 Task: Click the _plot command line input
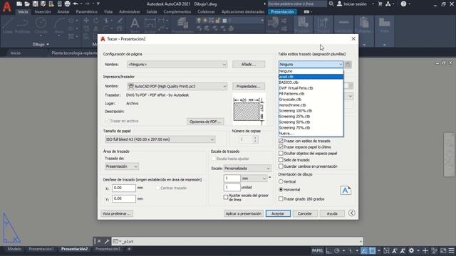point(237,241)
